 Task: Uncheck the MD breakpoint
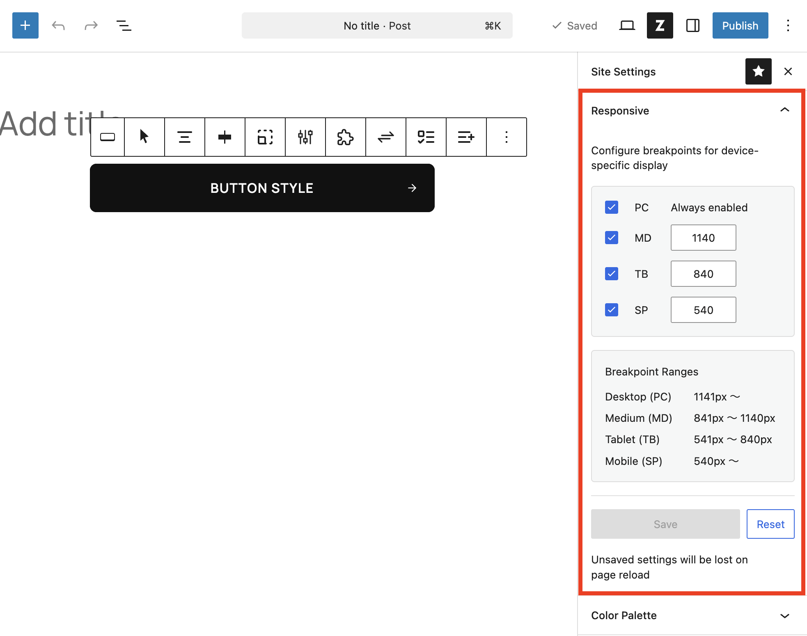611,238
